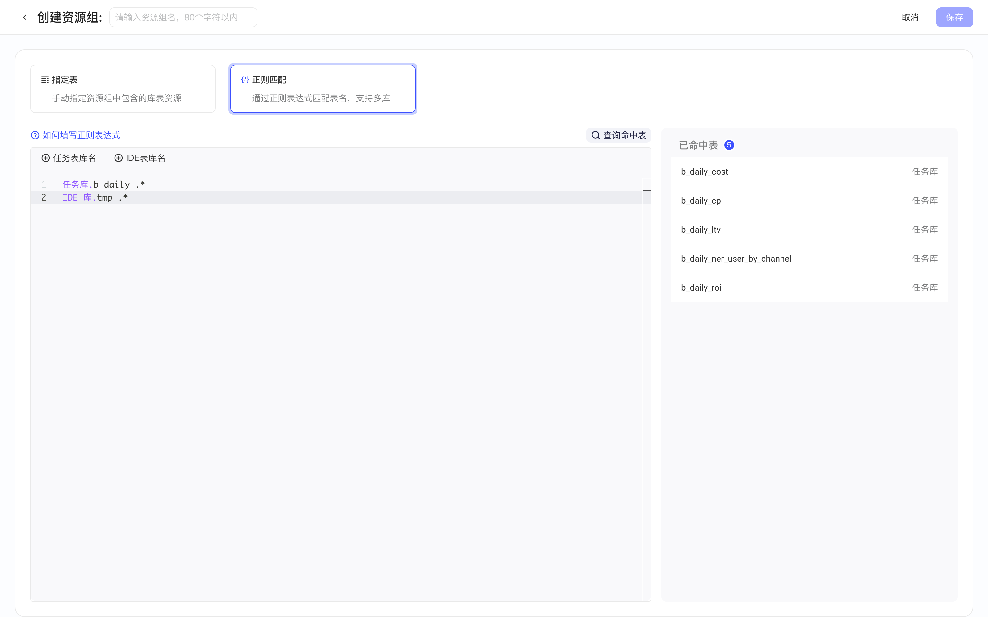Click the 已命中表 heading

698,145
